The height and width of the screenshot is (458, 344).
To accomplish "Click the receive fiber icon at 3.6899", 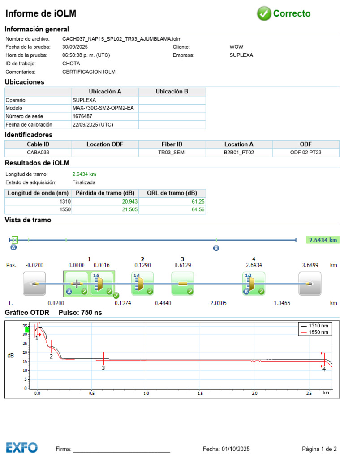I will pos(310,283).
